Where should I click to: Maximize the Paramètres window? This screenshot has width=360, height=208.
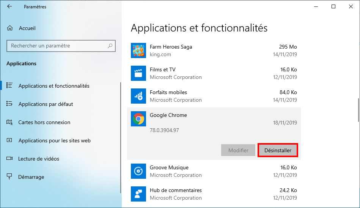tap(333, 6)
